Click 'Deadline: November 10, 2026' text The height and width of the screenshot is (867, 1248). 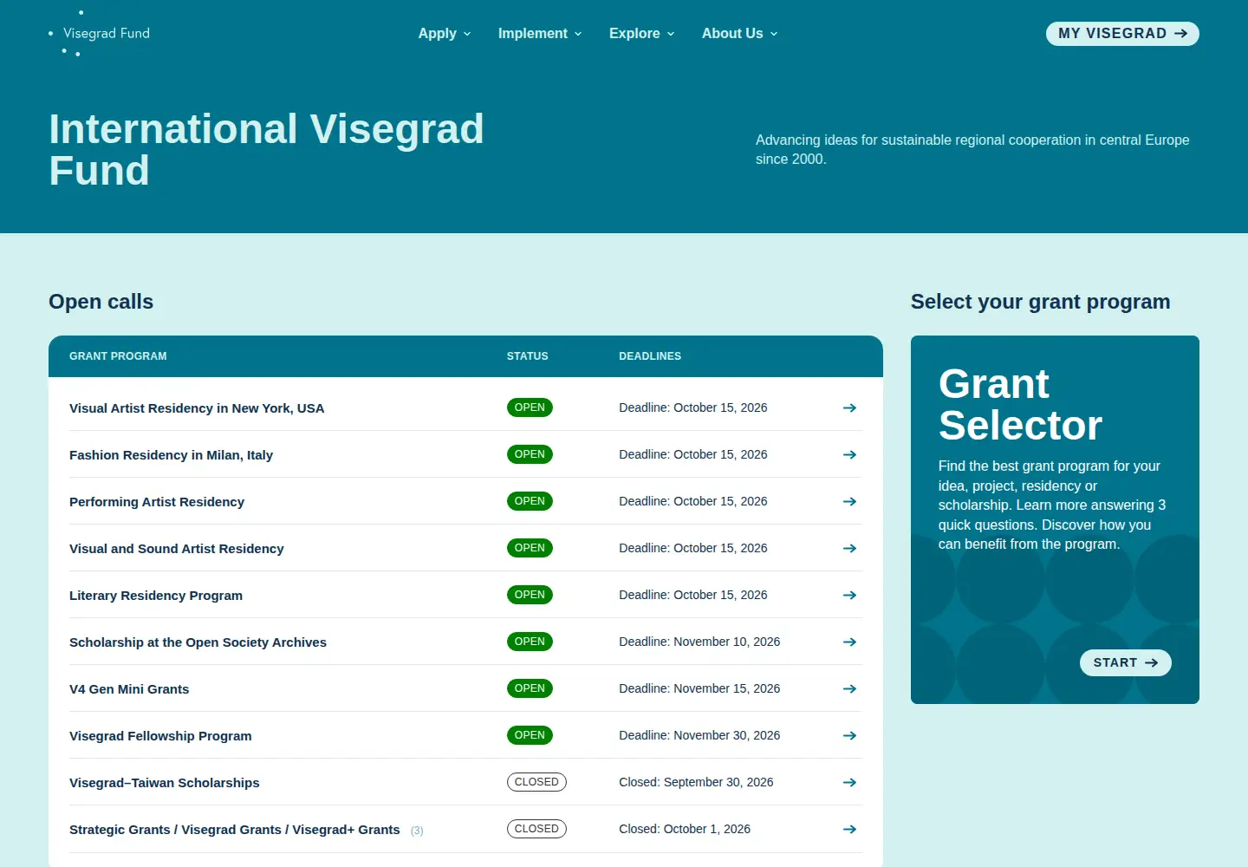tap(699, 642)
